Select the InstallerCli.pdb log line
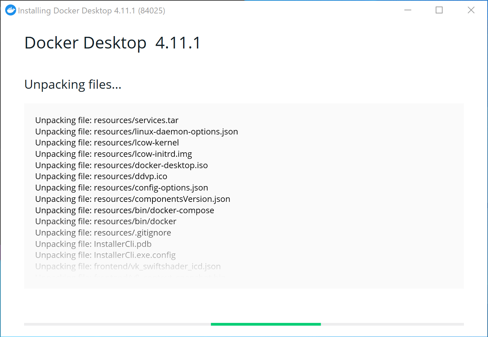This screenshot has width=488, height=337. pos(93,244)
